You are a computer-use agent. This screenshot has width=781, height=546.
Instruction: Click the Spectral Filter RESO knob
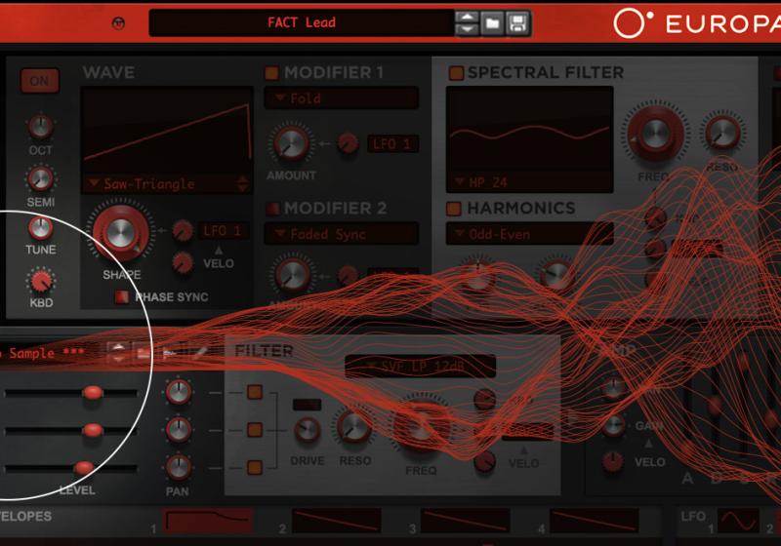(723, 132)
